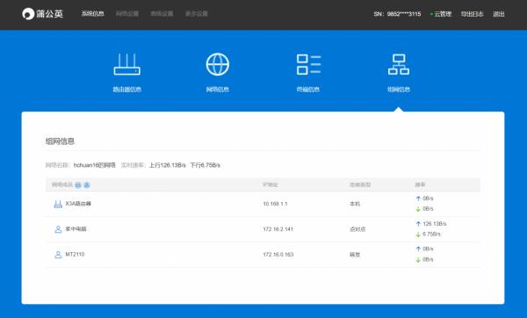Click the 连接类型 column header

tap(360, 184)
